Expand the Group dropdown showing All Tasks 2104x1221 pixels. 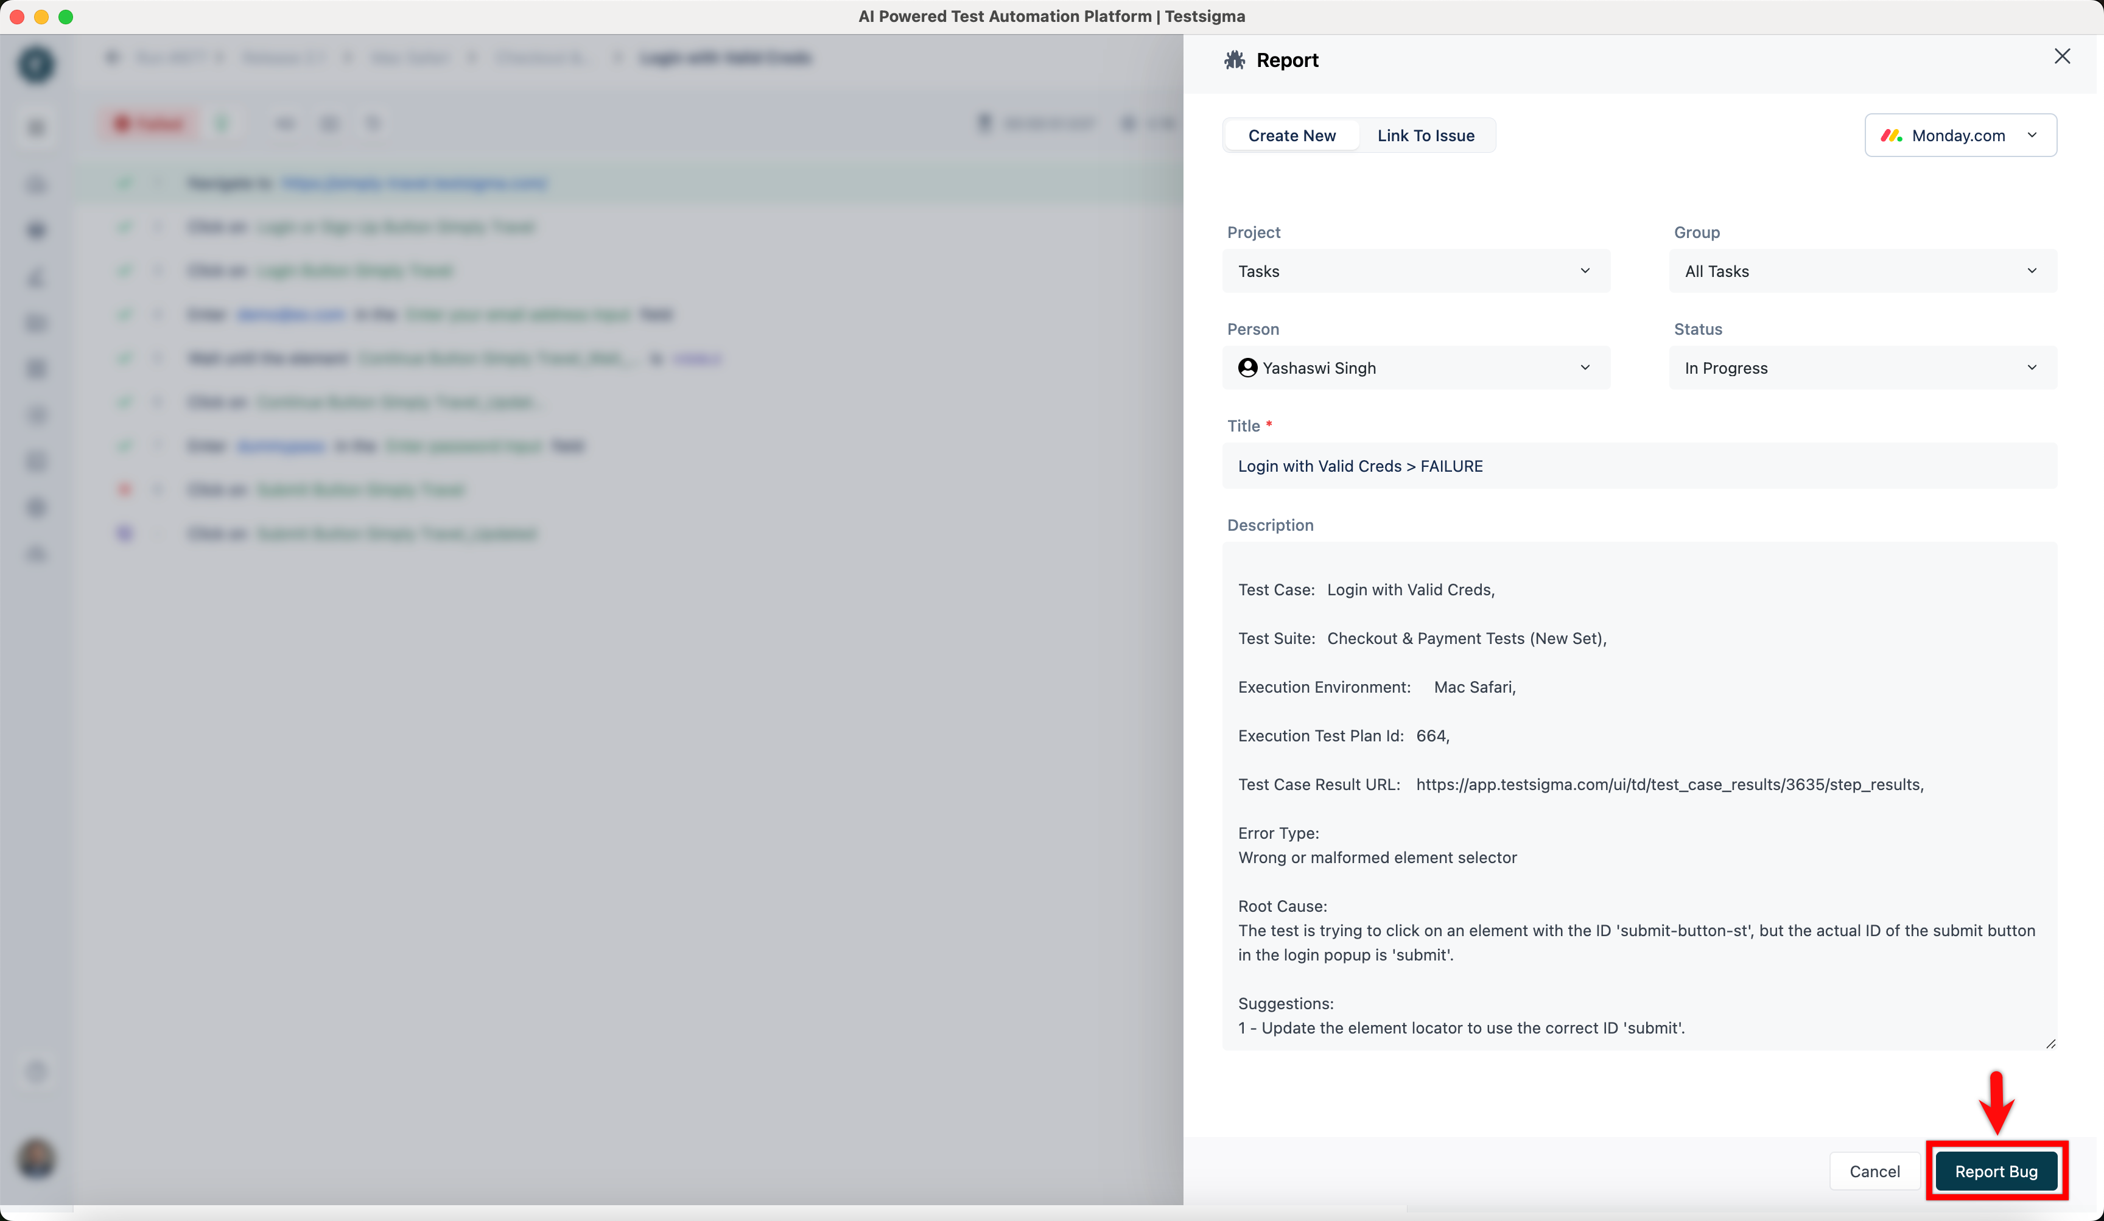tap(1862, 271)
